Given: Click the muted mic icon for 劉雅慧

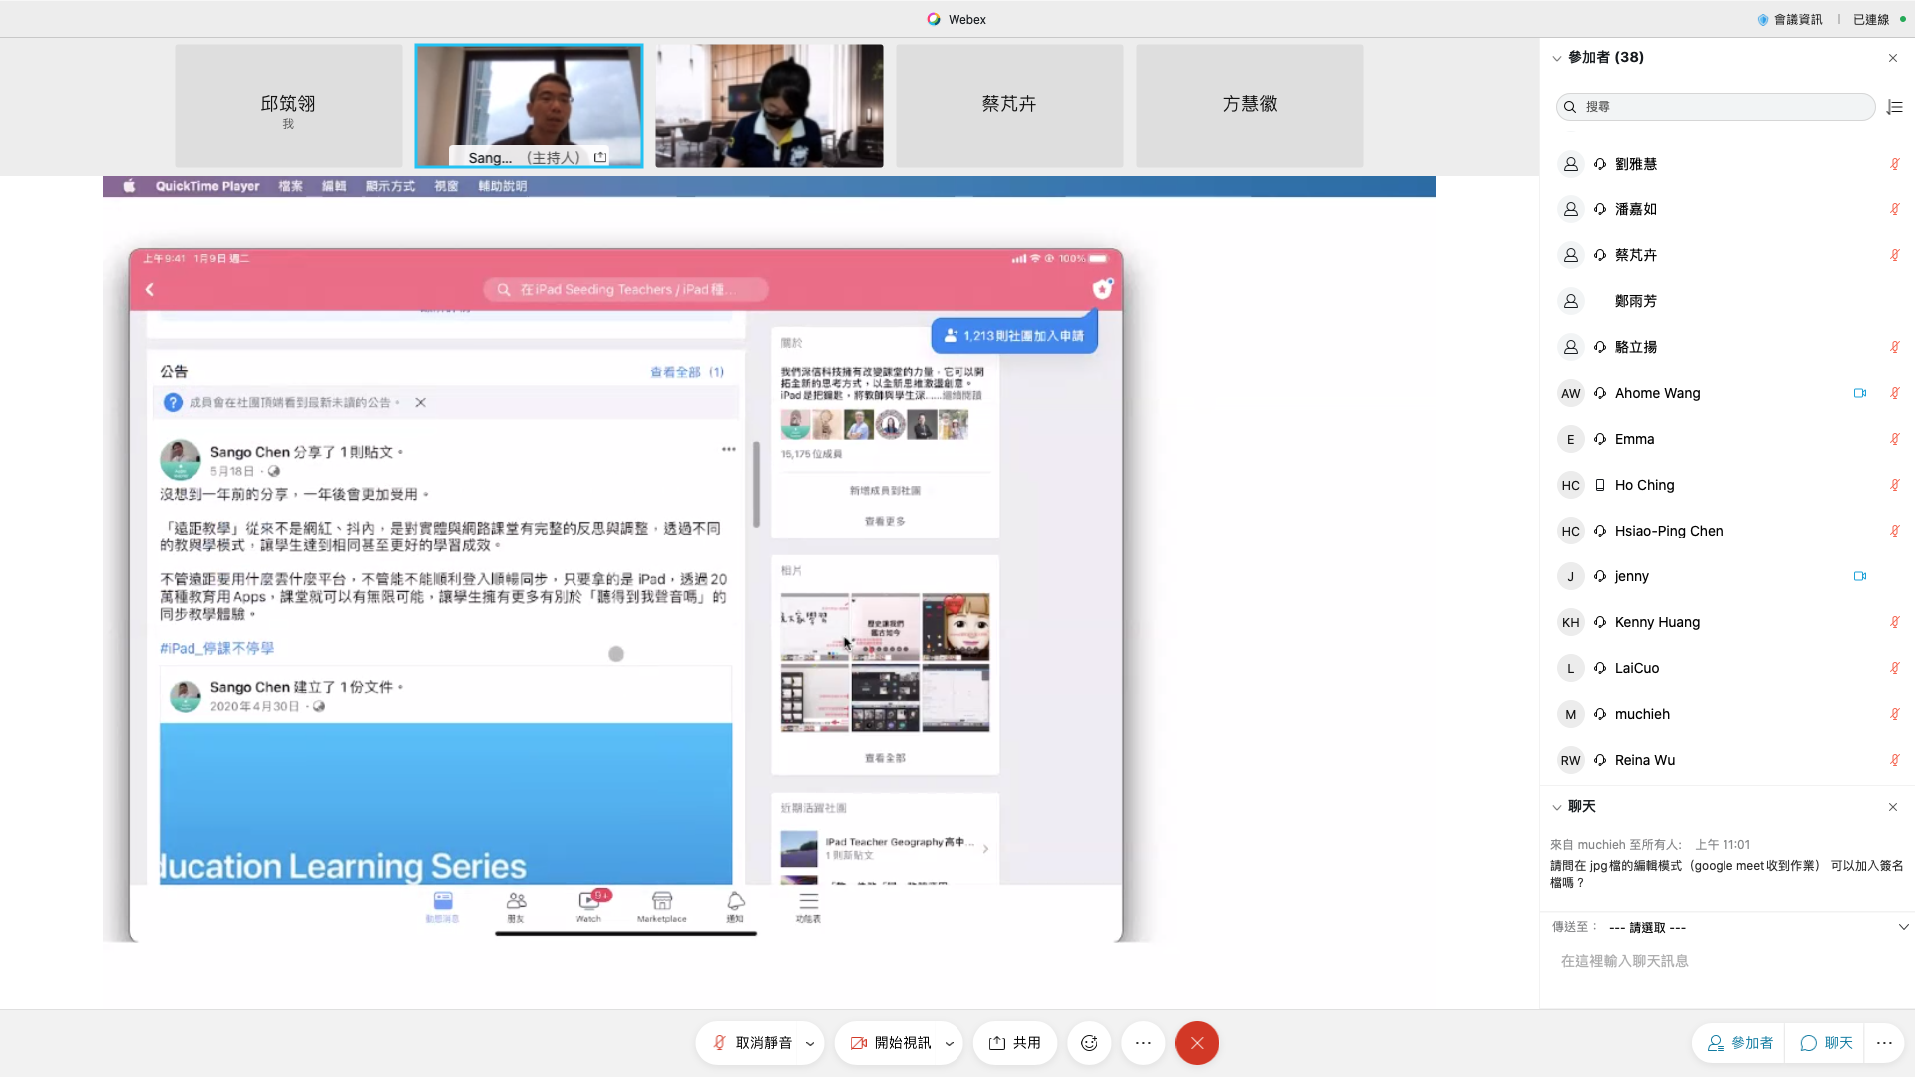Looking at the screenshot, I should coord(1894,164).
